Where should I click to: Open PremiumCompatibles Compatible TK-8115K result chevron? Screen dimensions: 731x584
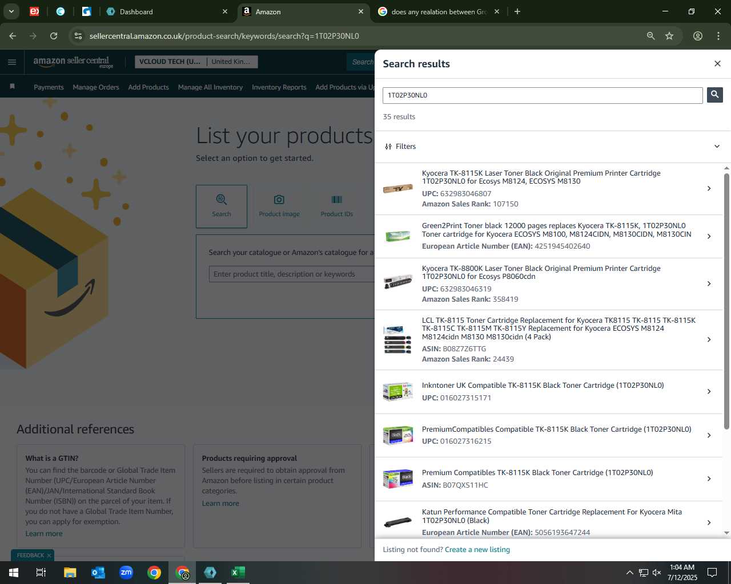click(709, 435)
